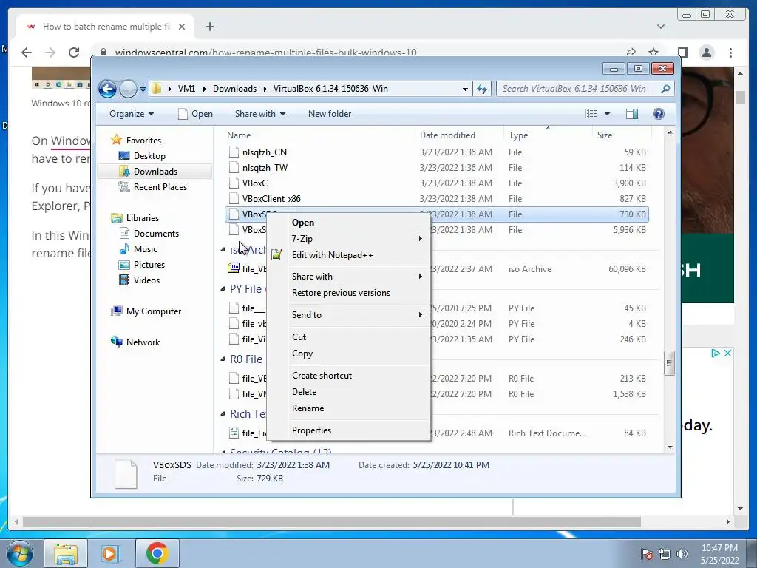This screenshot has width=757, height=568.
Task: Open the view options dropdown arrow
Action: pos(608,114)
